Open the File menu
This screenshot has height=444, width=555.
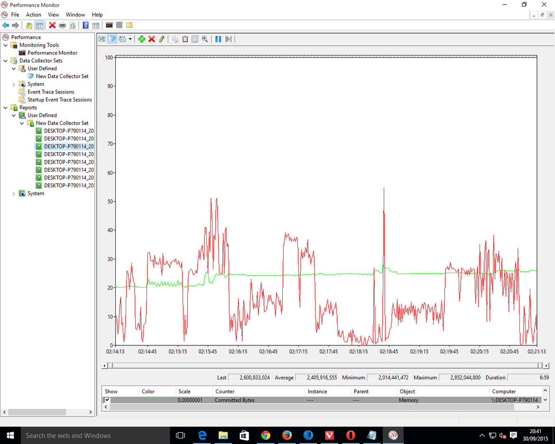(15, 15)
